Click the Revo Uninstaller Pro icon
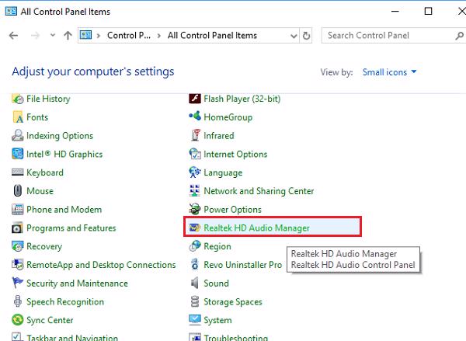This screenshot has height=341, width=466. coord(195,264)
